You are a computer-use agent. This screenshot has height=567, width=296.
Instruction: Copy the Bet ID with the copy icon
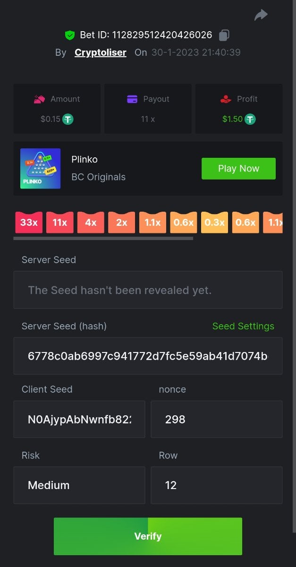coord(224,35)
